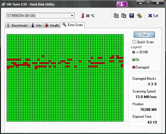Click the green Ok legend swatch
This screenshot has width=166, height=134.
pyautogui.click(x=134, y=60)
